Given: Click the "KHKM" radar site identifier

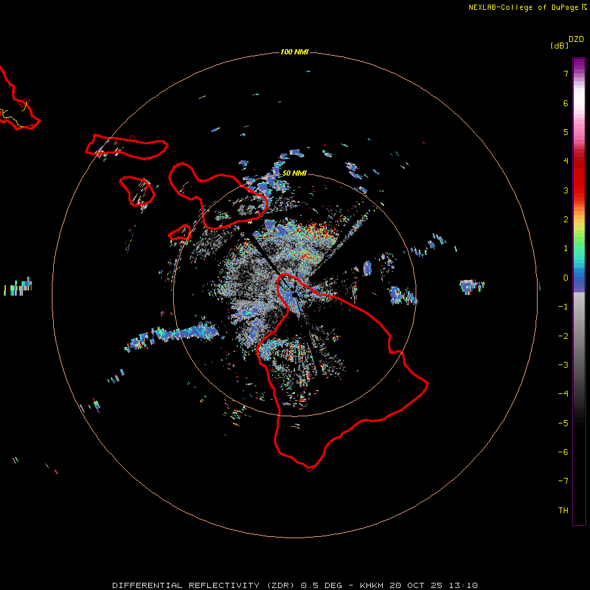Looking at the screenshot, I should coord(372,585).
